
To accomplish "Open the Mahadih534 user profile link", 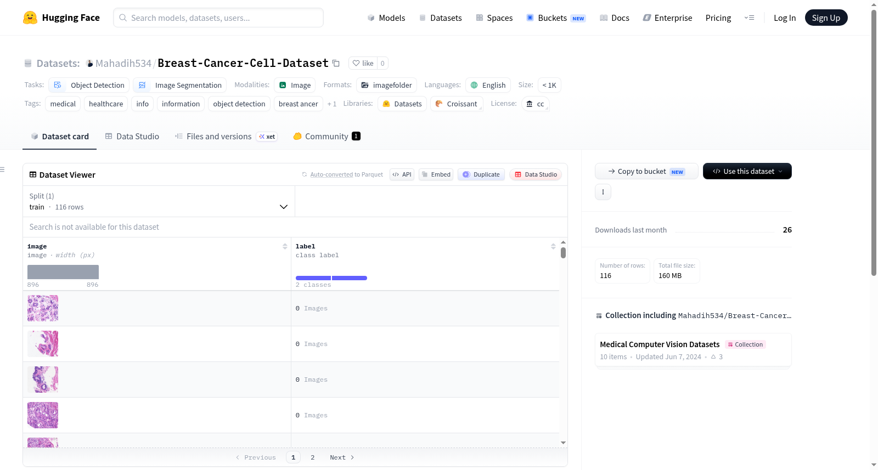I will coord(123,63).
